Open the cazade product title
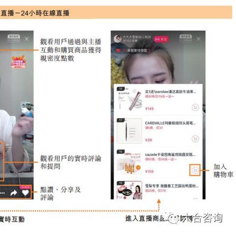This screenshot has width=236, height=236. click(170, 154)
